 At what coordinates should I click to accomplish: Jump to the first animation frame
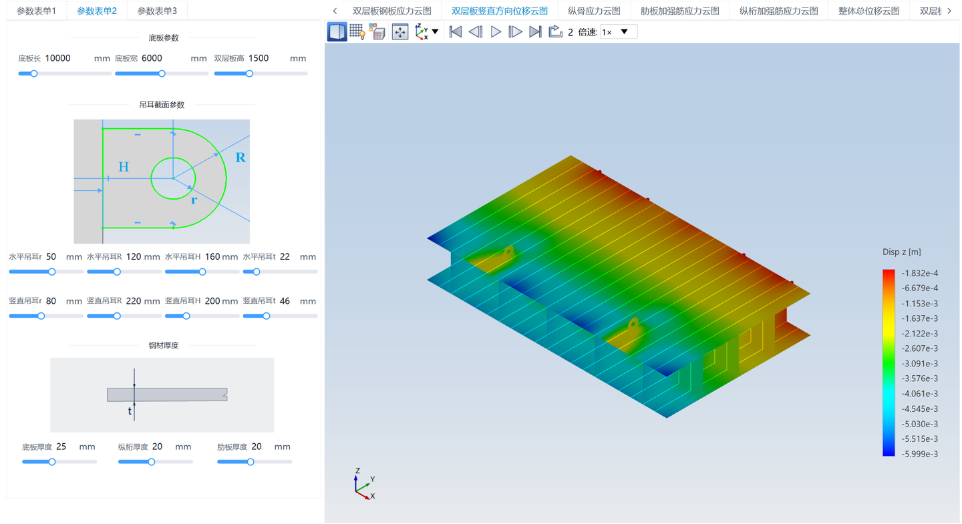[456, 31]
